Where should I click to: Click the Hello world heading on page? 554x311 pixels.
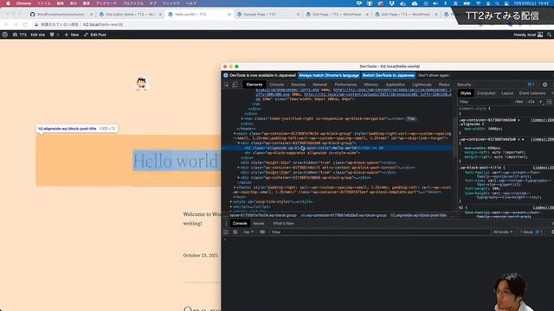(176, 161)
